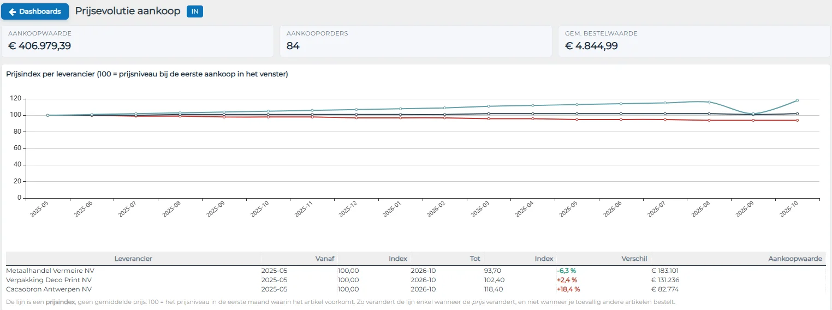The image size is (832, 310).
Task: Click the teal line point at 2026-03
Action: coord(489,106)
